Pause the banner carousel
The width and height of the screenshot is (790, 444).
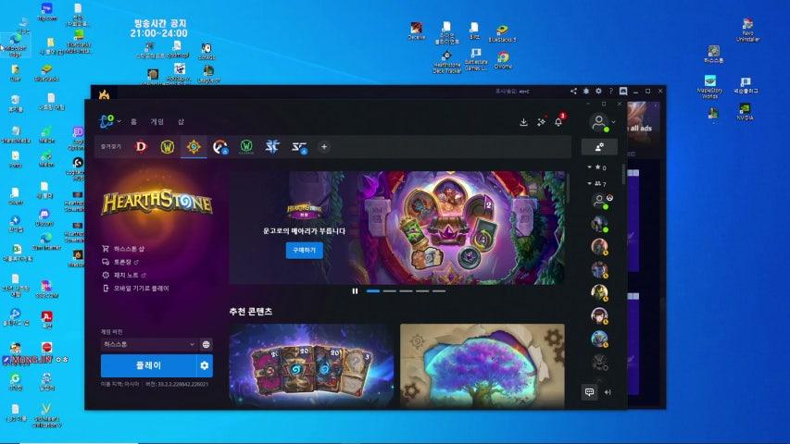(x=356, y=291)
